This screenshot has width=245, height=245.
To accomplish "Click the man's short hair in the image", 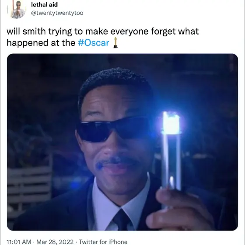I will click(x=114, y=83).
